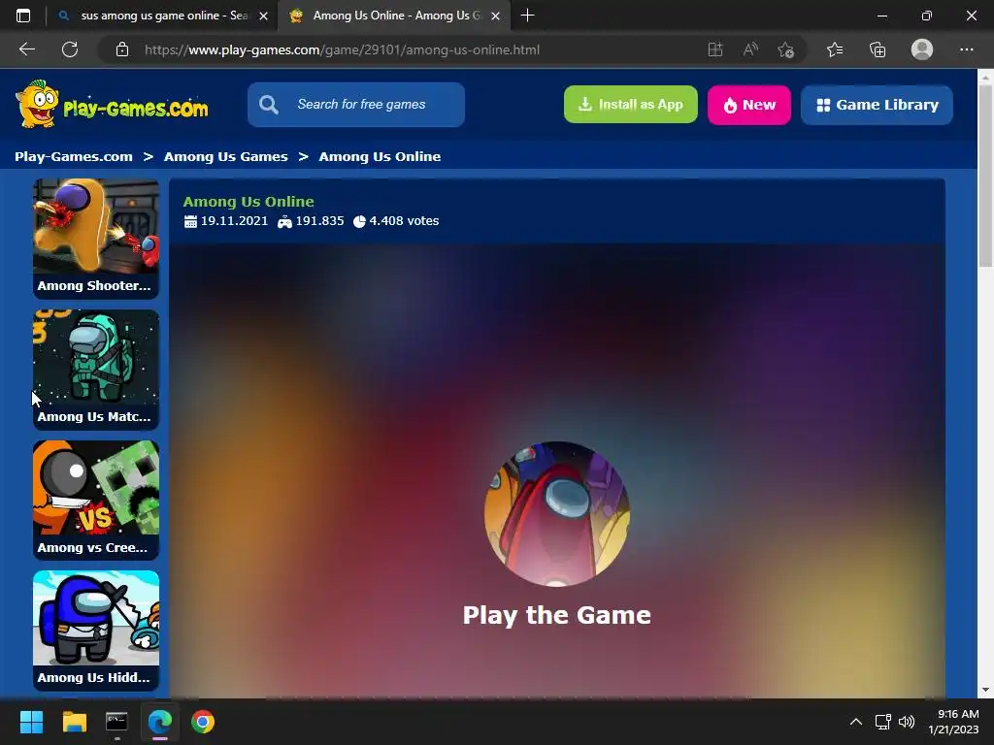Click the profile avatar icon
Viewport: 994px width, 745px height.
click(x=922, y=49)
